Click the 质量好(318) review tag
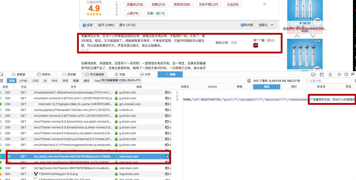The height and width of the screenshot is (180, 356). tap(135, 4)
